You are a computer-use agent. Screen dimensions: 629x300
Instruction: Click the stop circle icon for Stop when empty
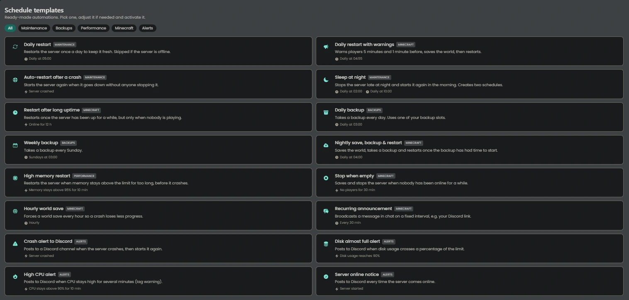point(326,178)
